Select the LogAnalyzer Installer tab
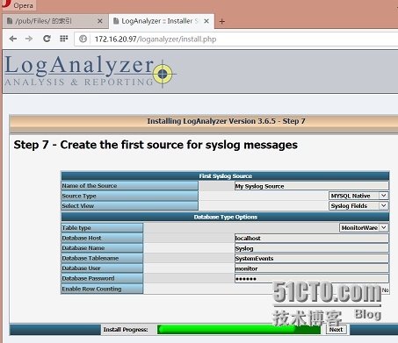This screenshot has width=398, height=343. tap(161, 21)
